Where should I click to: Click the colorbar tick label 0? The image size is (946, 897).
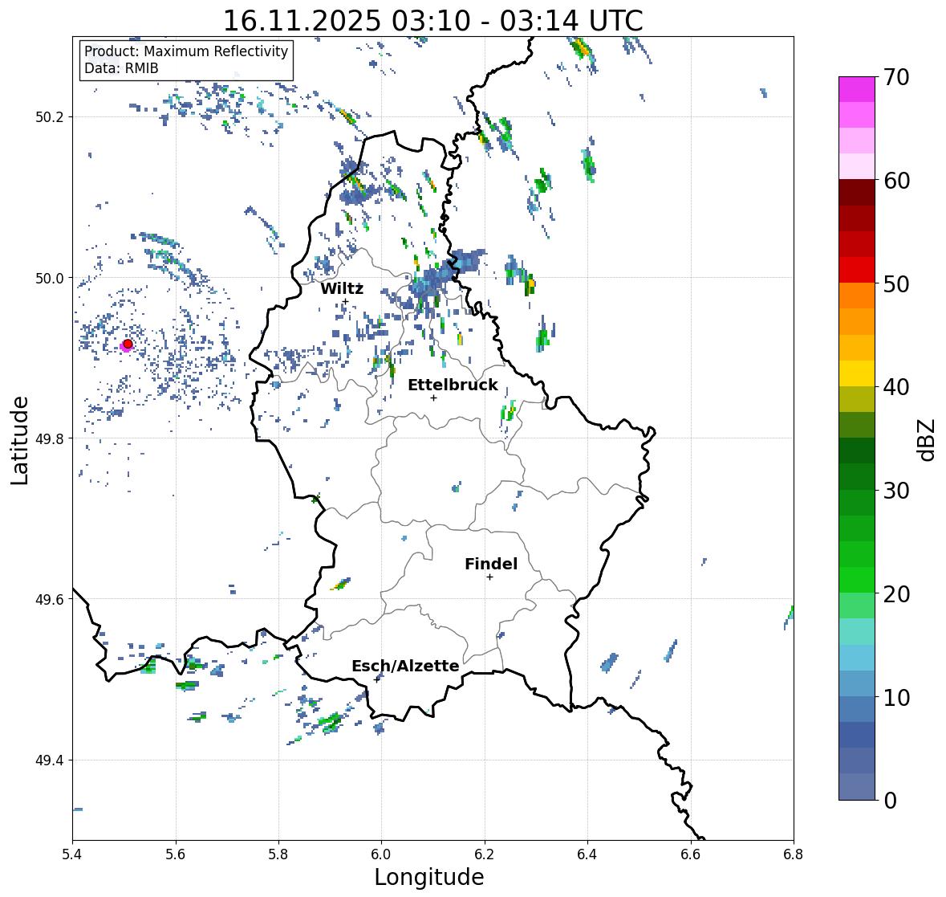click(891, 801)
